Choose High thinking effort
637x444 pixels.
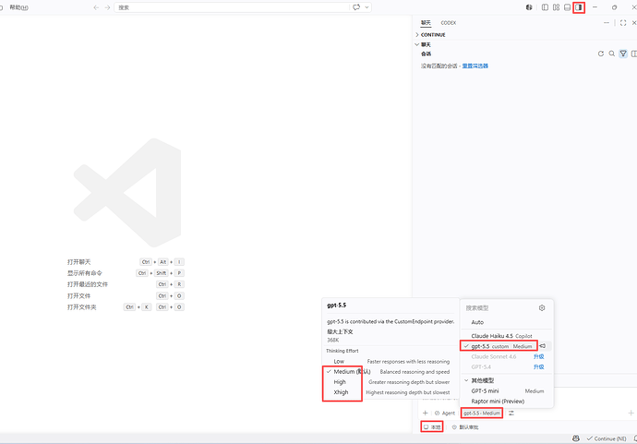tap(390, 382)
